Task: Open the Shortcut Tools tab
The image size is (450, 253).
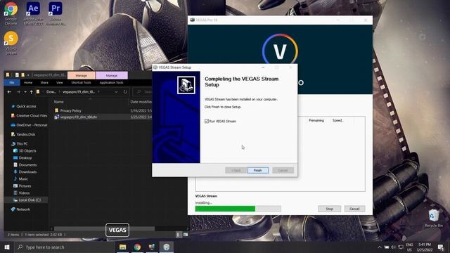Action: (x=82, y=83)
